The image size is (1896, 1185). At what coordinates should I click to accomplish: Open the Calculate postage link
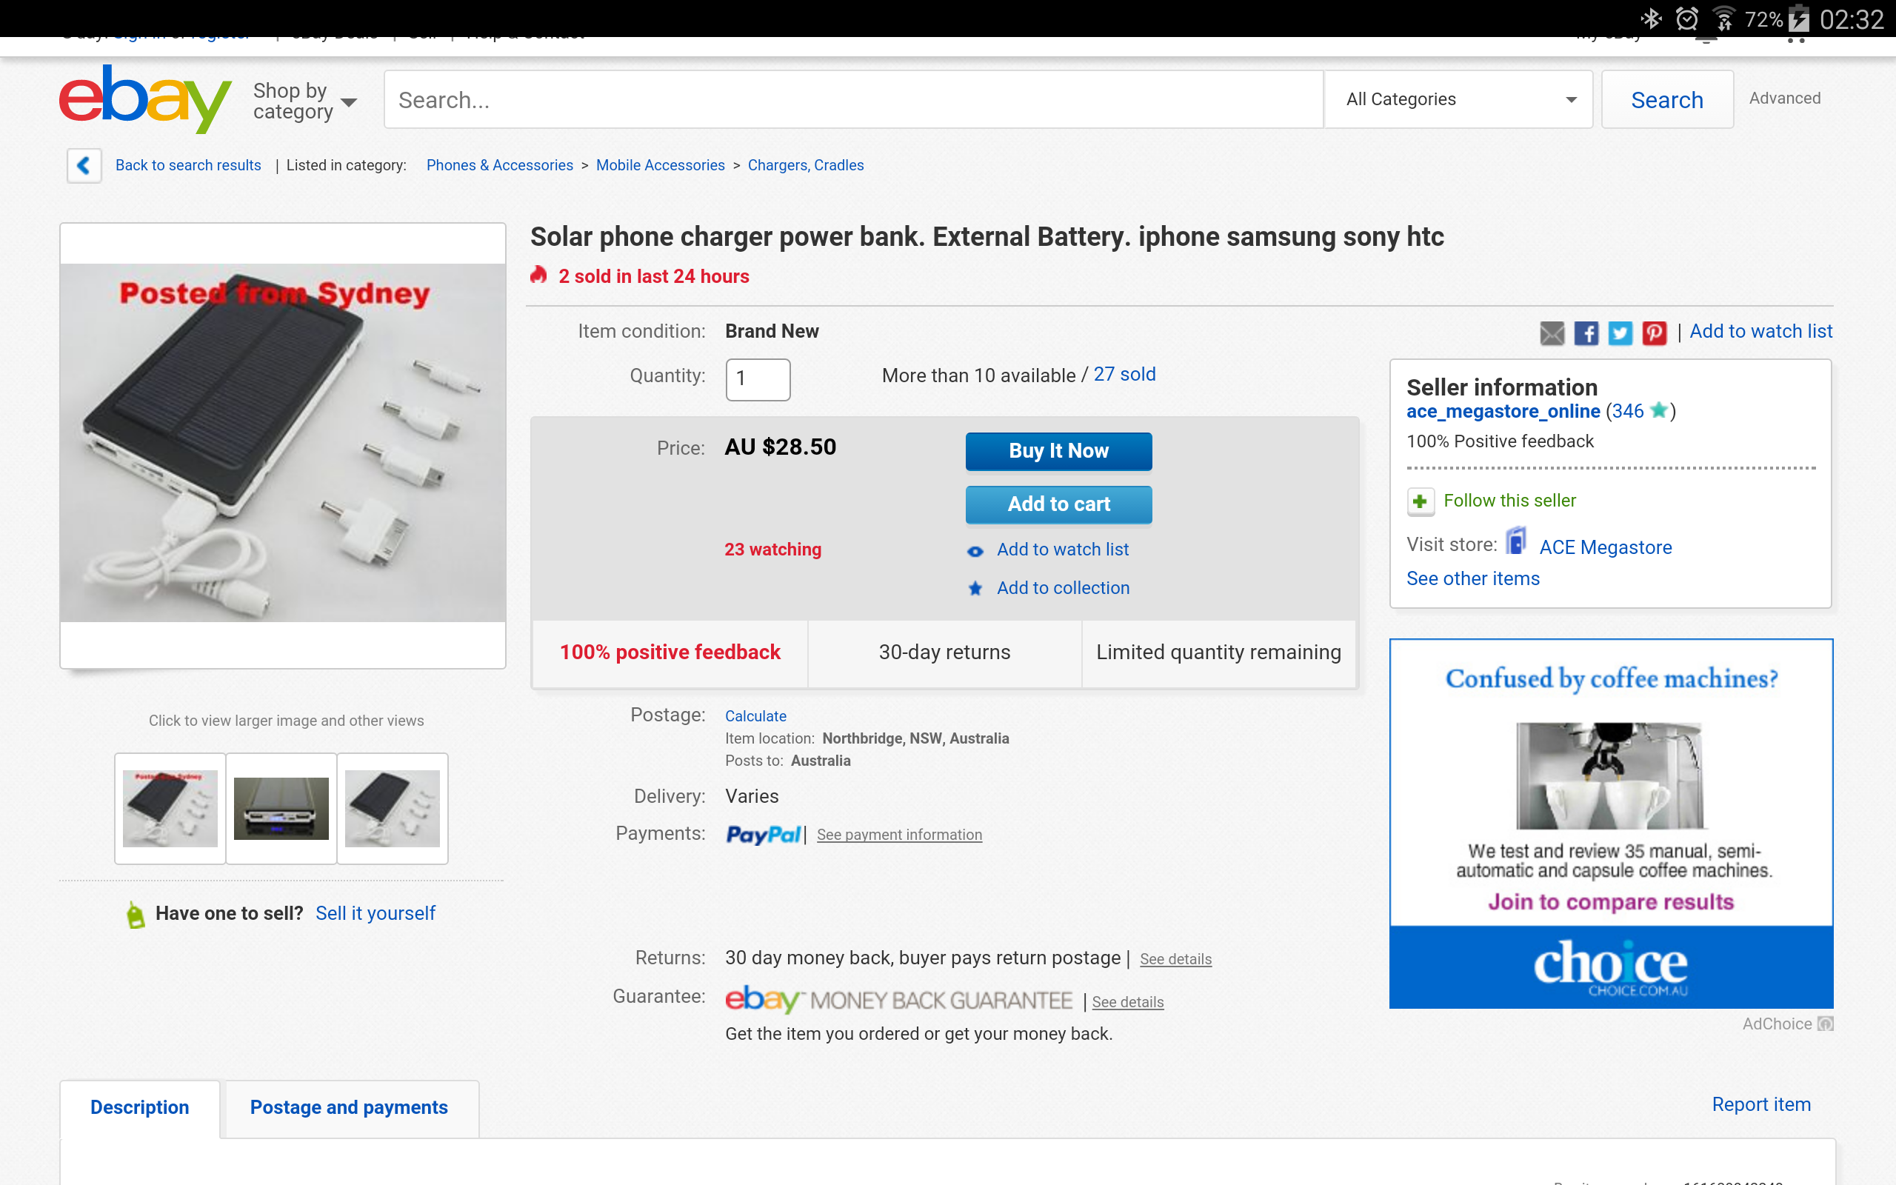click(x=755, y=715)
